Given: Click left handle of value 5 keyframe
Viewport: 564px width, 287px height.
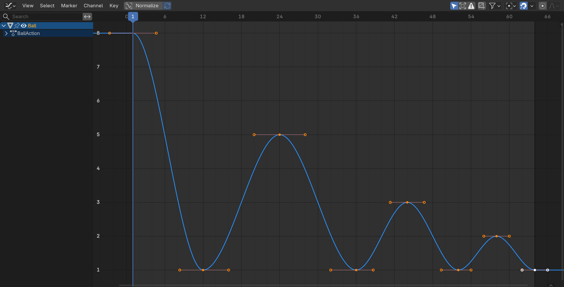Looking at the screenshot, I should point(254,135).
